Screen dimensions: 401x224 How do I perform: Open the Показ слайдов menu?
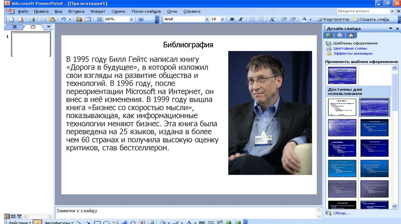tap(146, 11)
